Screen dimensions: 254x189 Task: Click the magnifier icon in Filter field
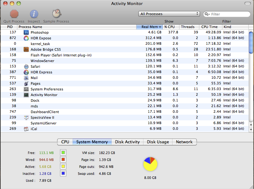tap(207, 14)
